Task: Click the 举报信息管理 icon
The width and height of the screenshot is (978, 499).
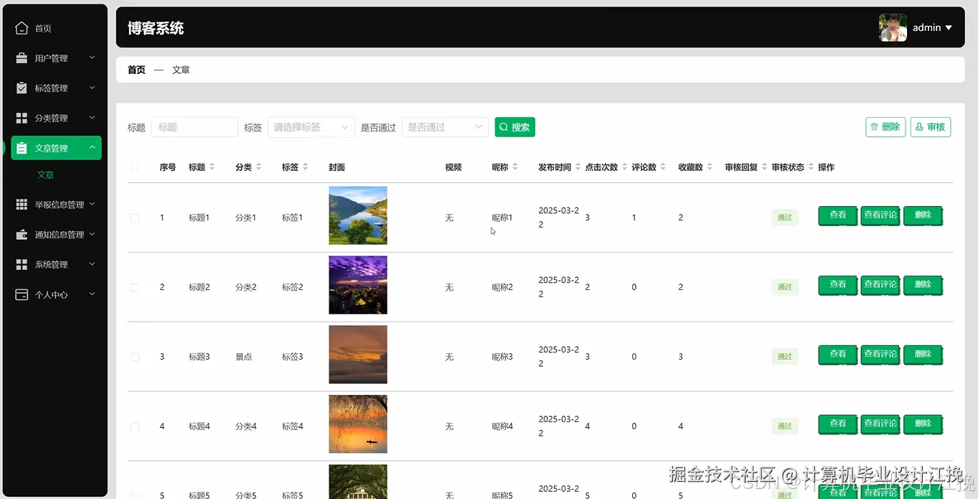Action: tap(21, 204)
